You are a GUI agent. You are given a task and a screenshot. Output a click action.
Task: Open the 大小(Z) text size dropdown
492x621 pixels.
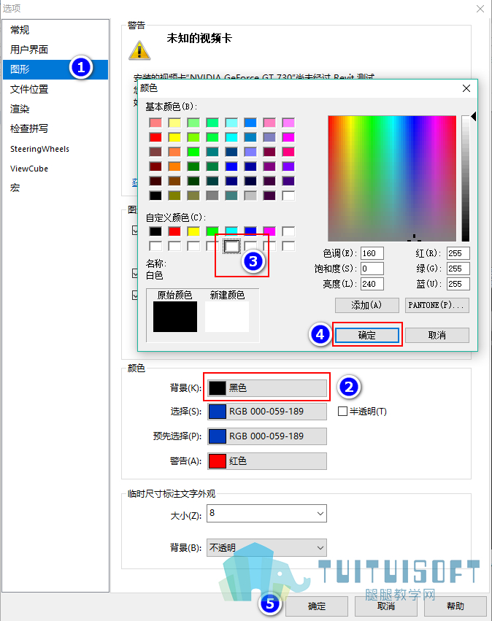pyautogui.click(x=267, y=513)
